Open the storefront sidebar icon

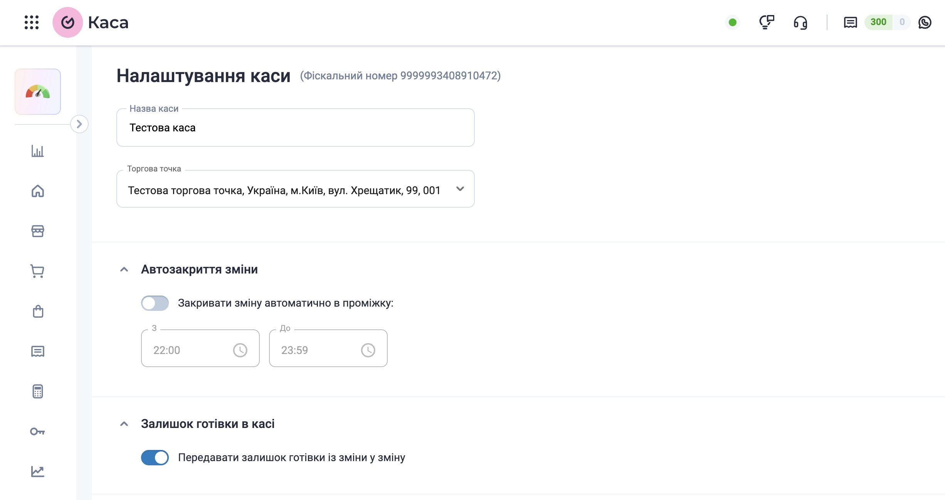(x=37, y=231)
